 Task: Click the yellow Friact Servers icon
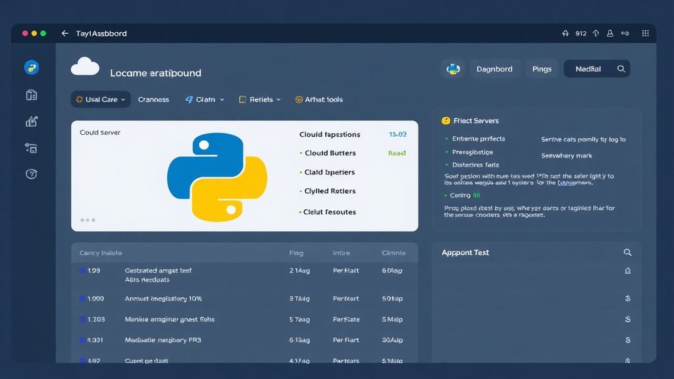446,121
